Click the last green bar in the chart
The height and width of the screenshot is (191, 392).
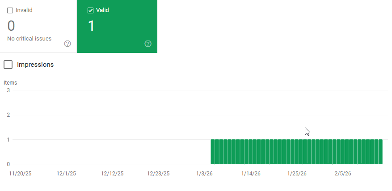[380, 152]
